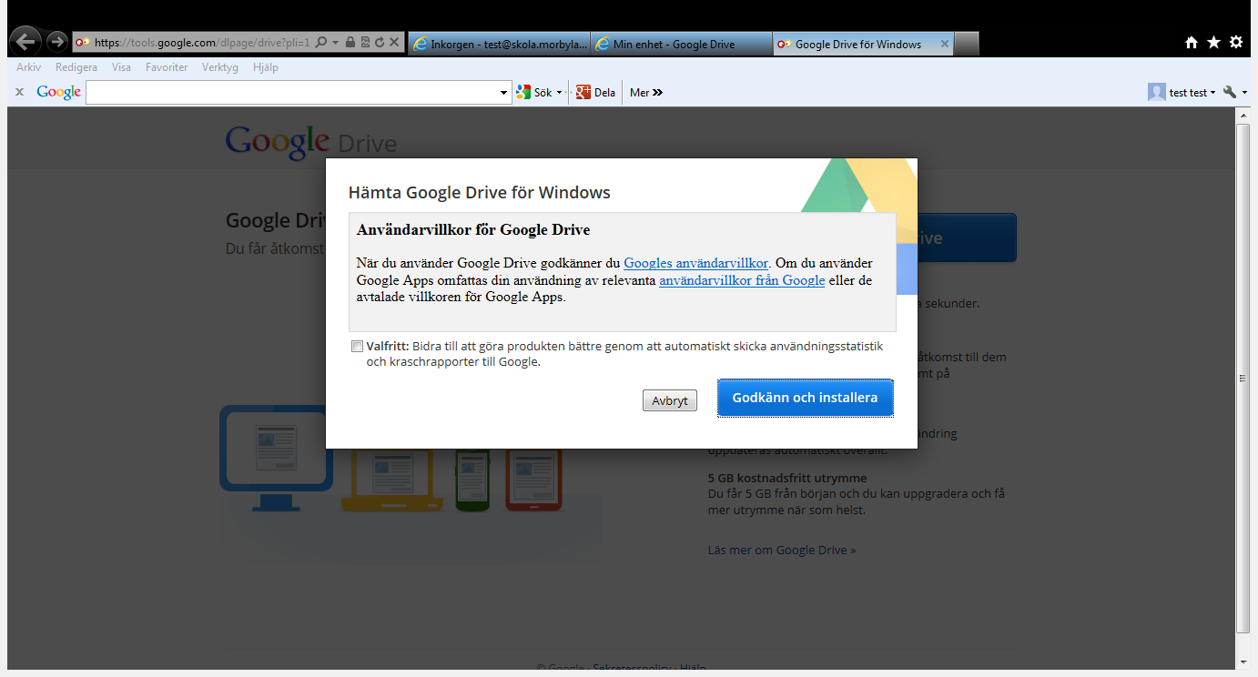Click the address bar URL text
The image size is (1258, 677).
201,43
